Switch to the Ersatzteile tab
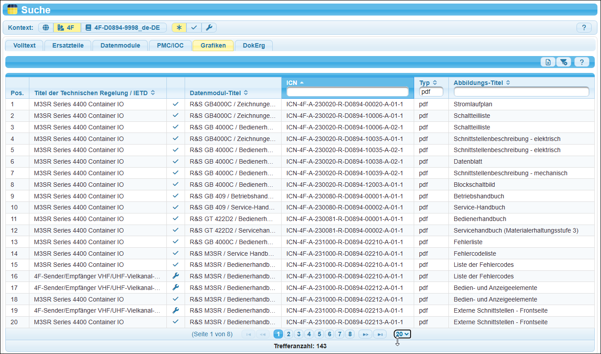 point(67,45)
